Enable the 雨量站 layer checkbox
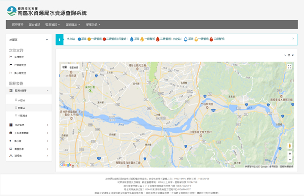The width and height of the screenshot is (304, 196). click(x=16, y=107)
